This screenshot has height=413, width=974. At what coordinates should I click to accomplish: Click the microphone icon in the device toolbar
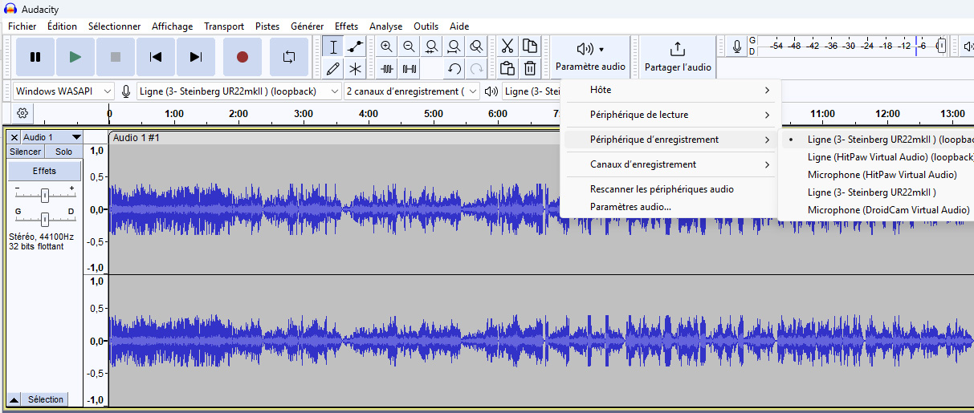coord(126,91)
